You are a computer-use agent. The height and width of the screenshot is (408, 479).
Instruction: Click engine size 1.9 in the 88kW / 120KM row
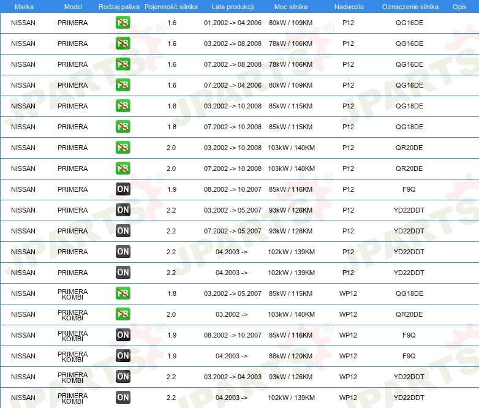[x=172, y=356]
